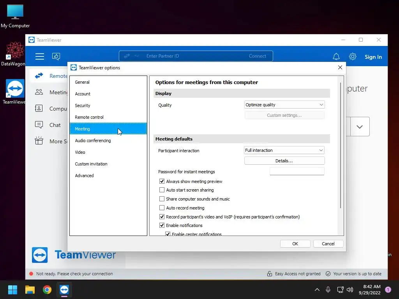Image resolution: width=399 pixels, height=299 pixels.
Task: Open the TeamViewer hamburger menu
Action: 40,56
